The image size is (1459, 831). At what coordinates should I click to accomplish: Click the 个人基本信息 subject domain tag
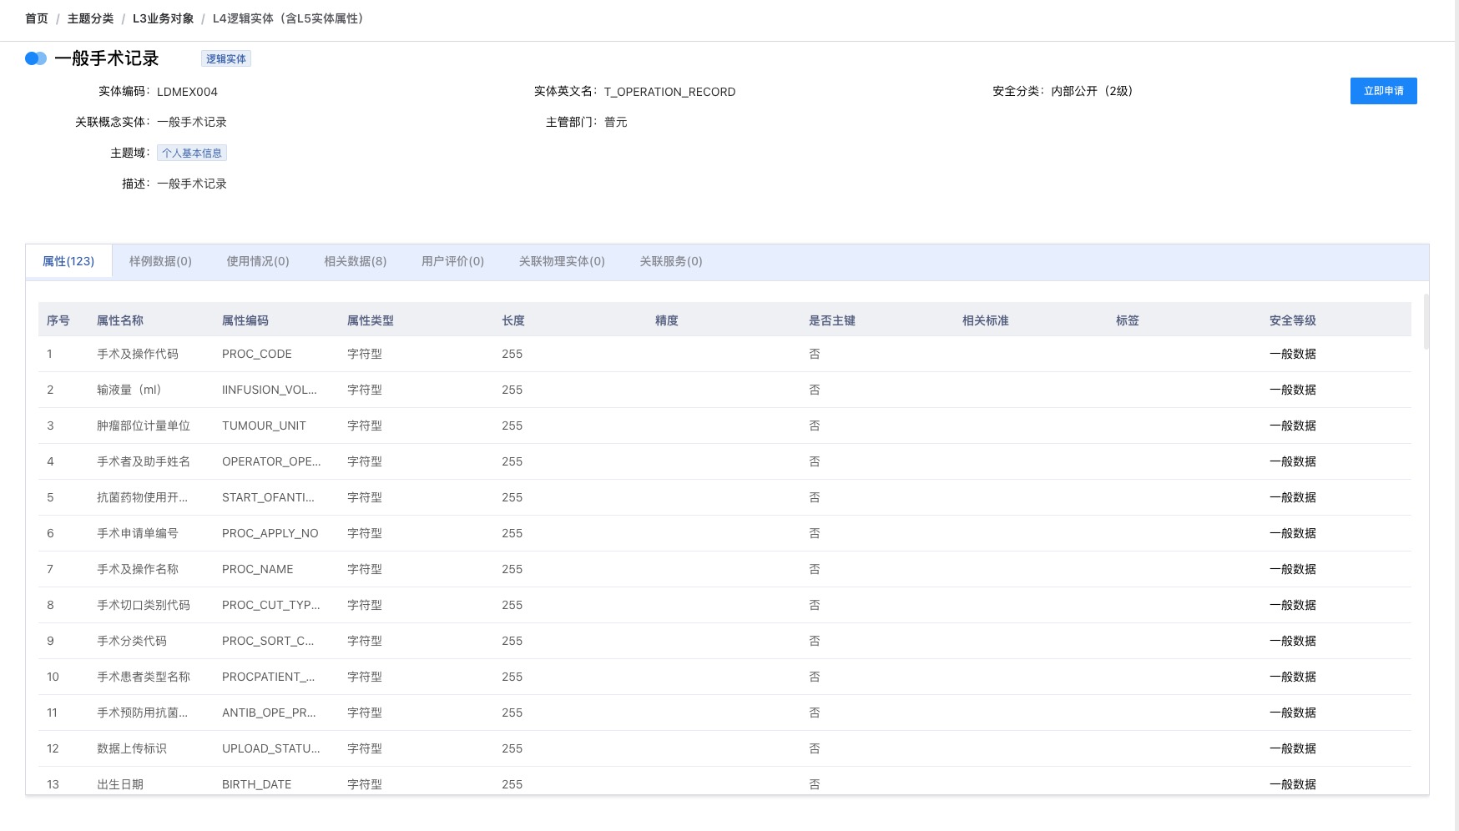pos(192,153)
